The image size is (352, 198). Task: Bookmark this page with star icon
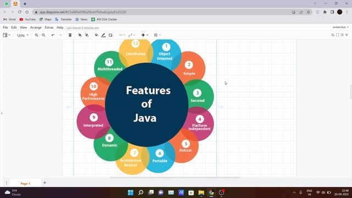point(309,12)
